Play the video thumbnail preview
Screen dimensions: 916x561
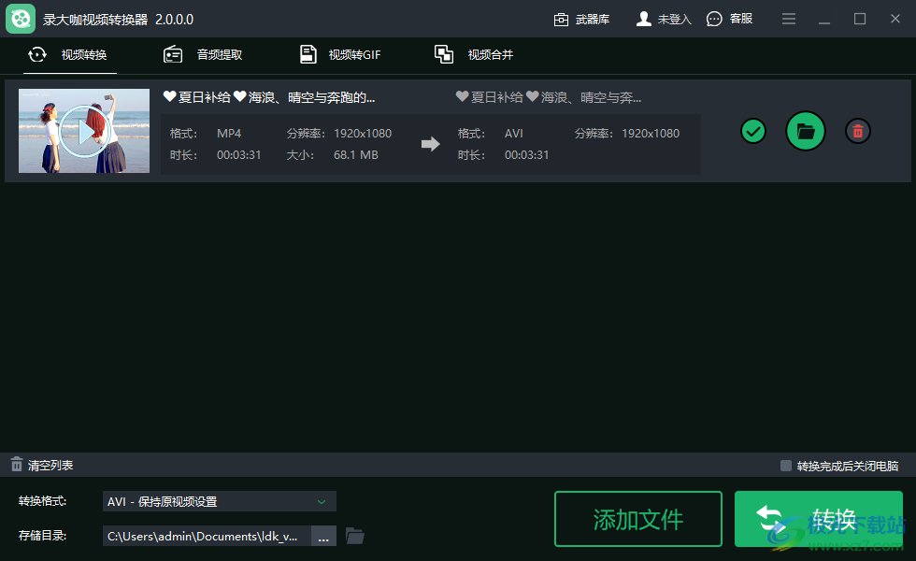pyautogui.click(x=83, y=131)
